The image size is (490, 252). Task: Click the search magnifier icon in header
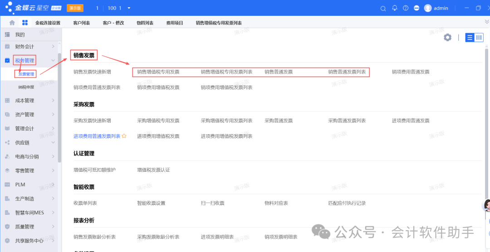[x=383, y=8]
